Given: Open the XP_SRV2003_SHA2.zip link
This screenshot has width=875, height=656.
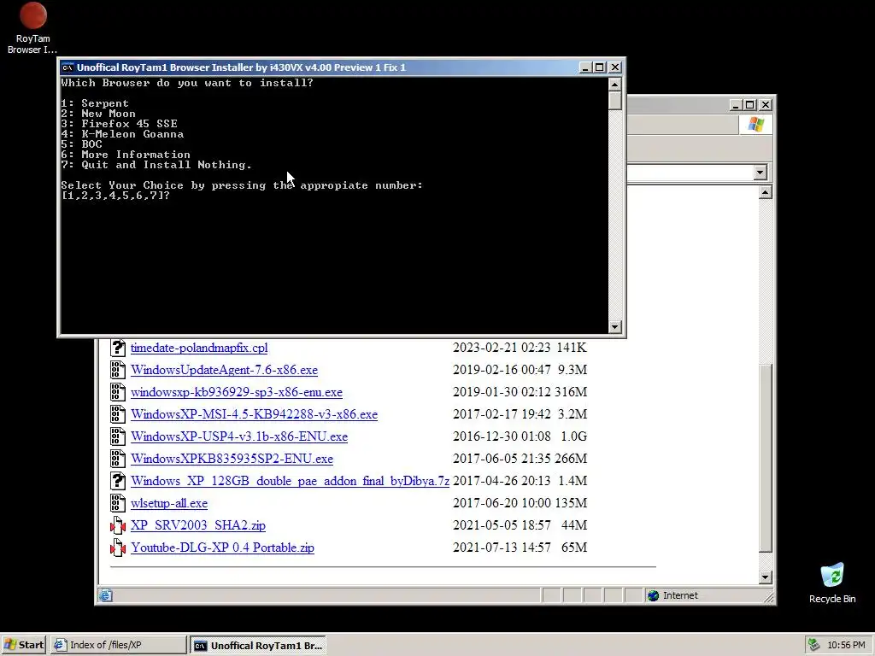Looking at the screenshot, I should click(198, 525).
